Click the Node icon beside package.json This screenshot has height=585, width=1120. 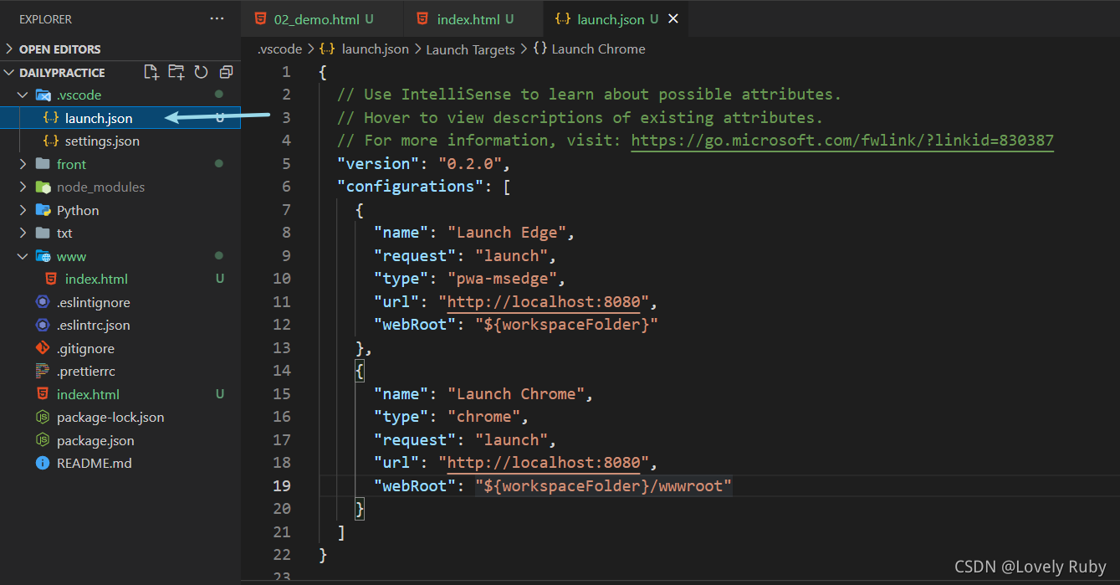[43, 440]
